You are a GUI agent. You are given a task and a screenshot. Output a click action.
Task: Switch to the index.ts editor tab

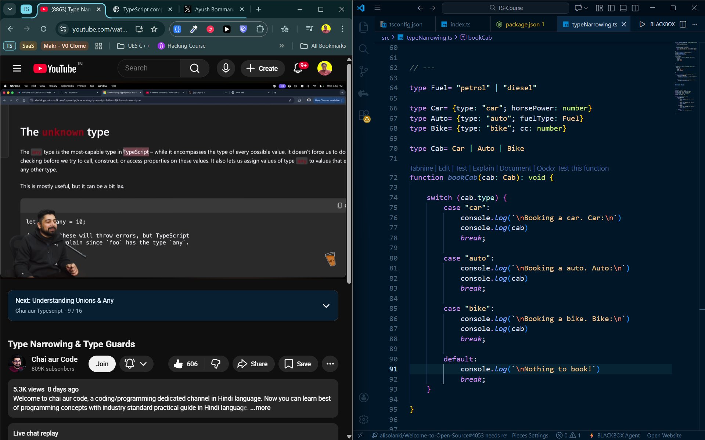coord(460,24)
